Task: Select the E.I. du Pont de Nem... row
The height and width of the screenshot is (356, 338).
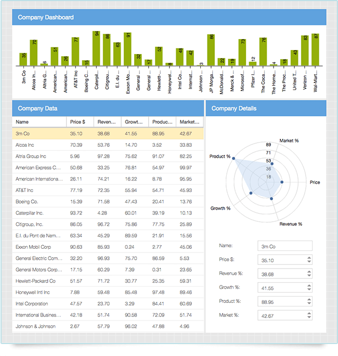Action: click(108, 236)
